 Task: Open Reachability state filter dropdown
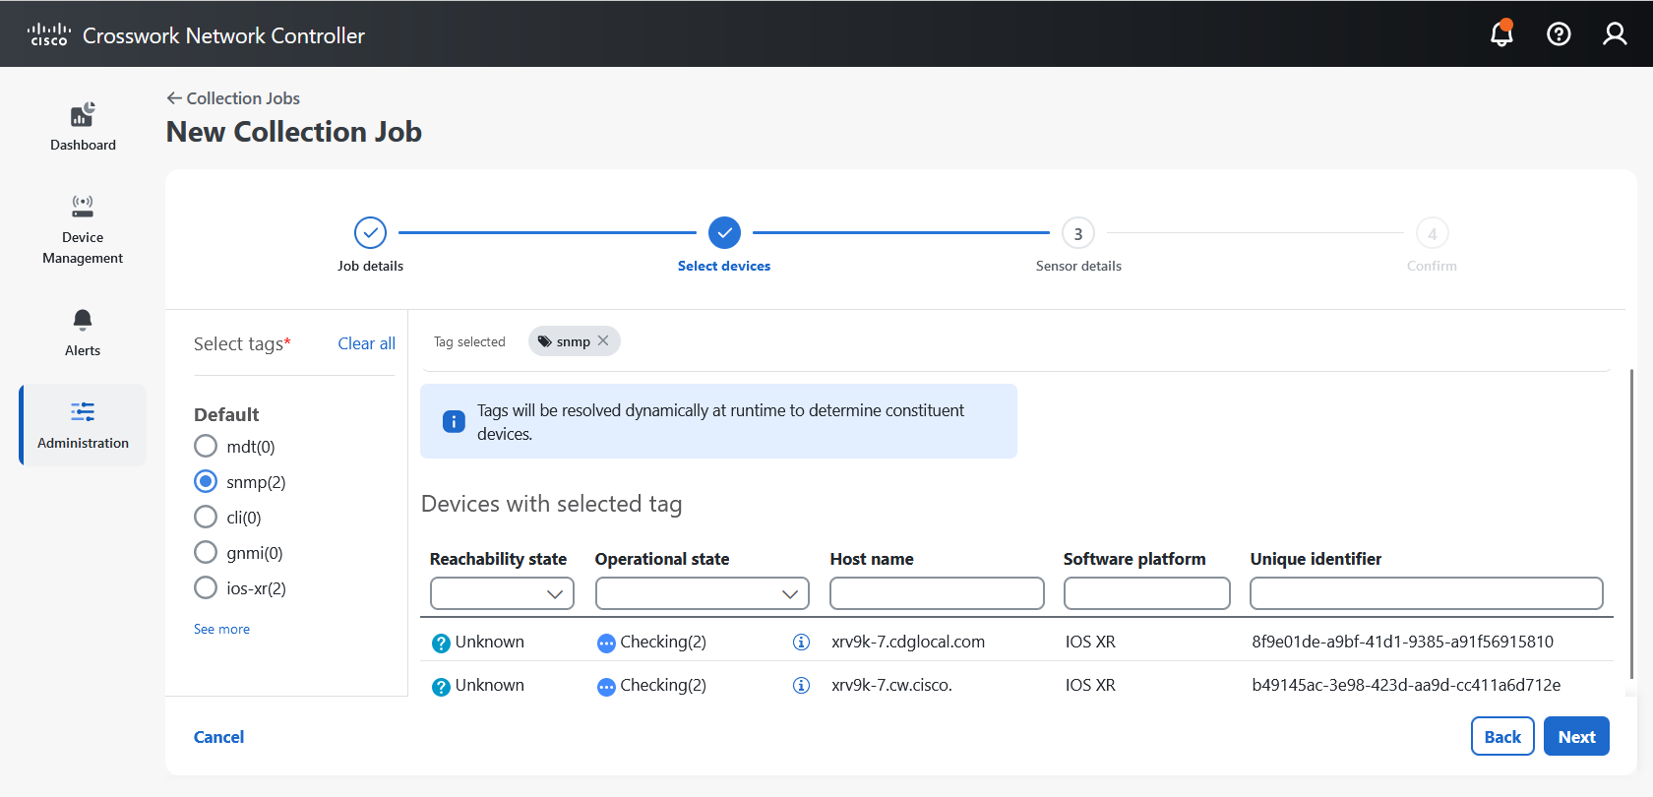(502, 593)
